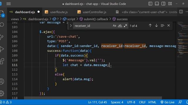The image size is (188, 105).
Task: Open the feedback icon in status bar
Action: coord(180,102)
